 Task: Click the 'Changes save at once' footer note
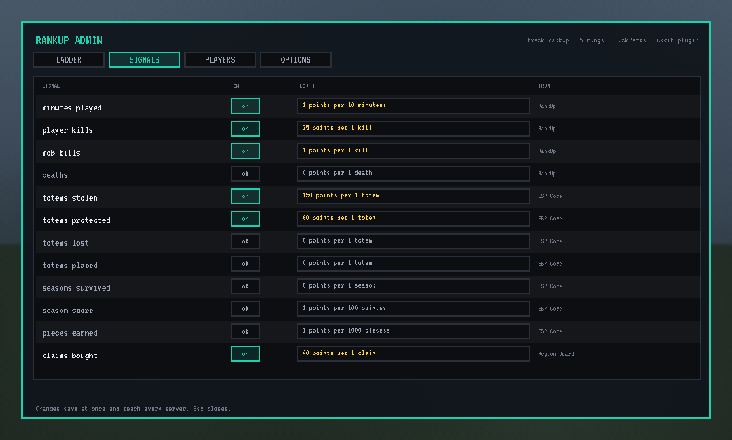(x=133, y=409)
